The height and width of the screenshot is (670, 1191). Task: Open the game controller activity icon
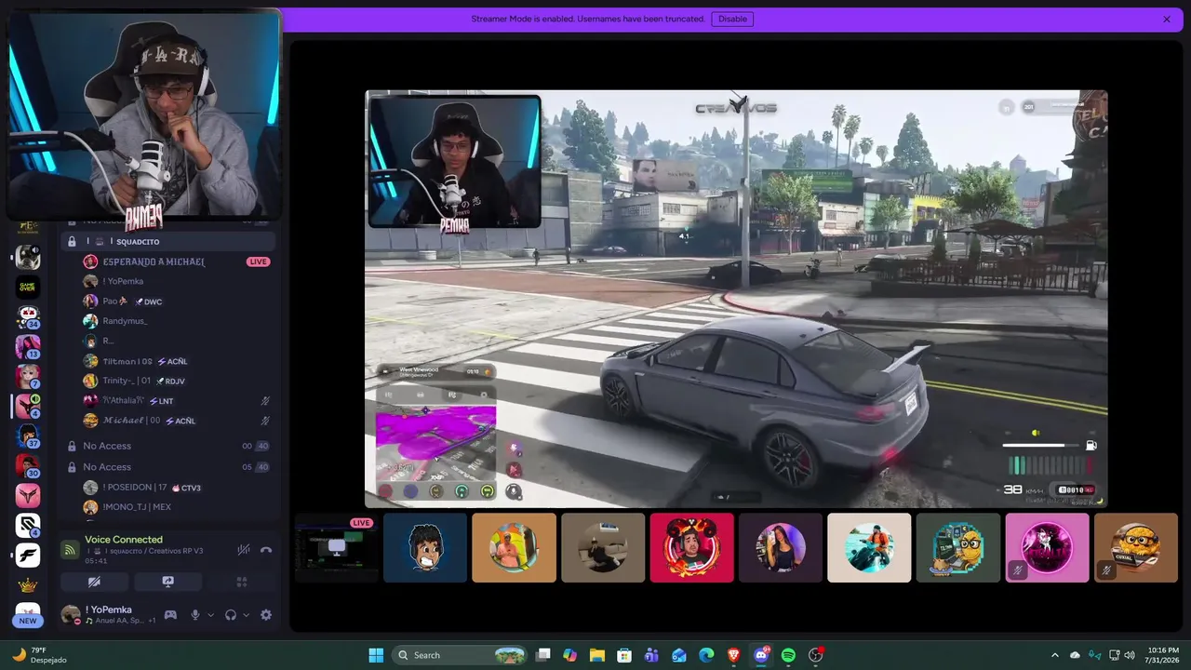(170, 615)
